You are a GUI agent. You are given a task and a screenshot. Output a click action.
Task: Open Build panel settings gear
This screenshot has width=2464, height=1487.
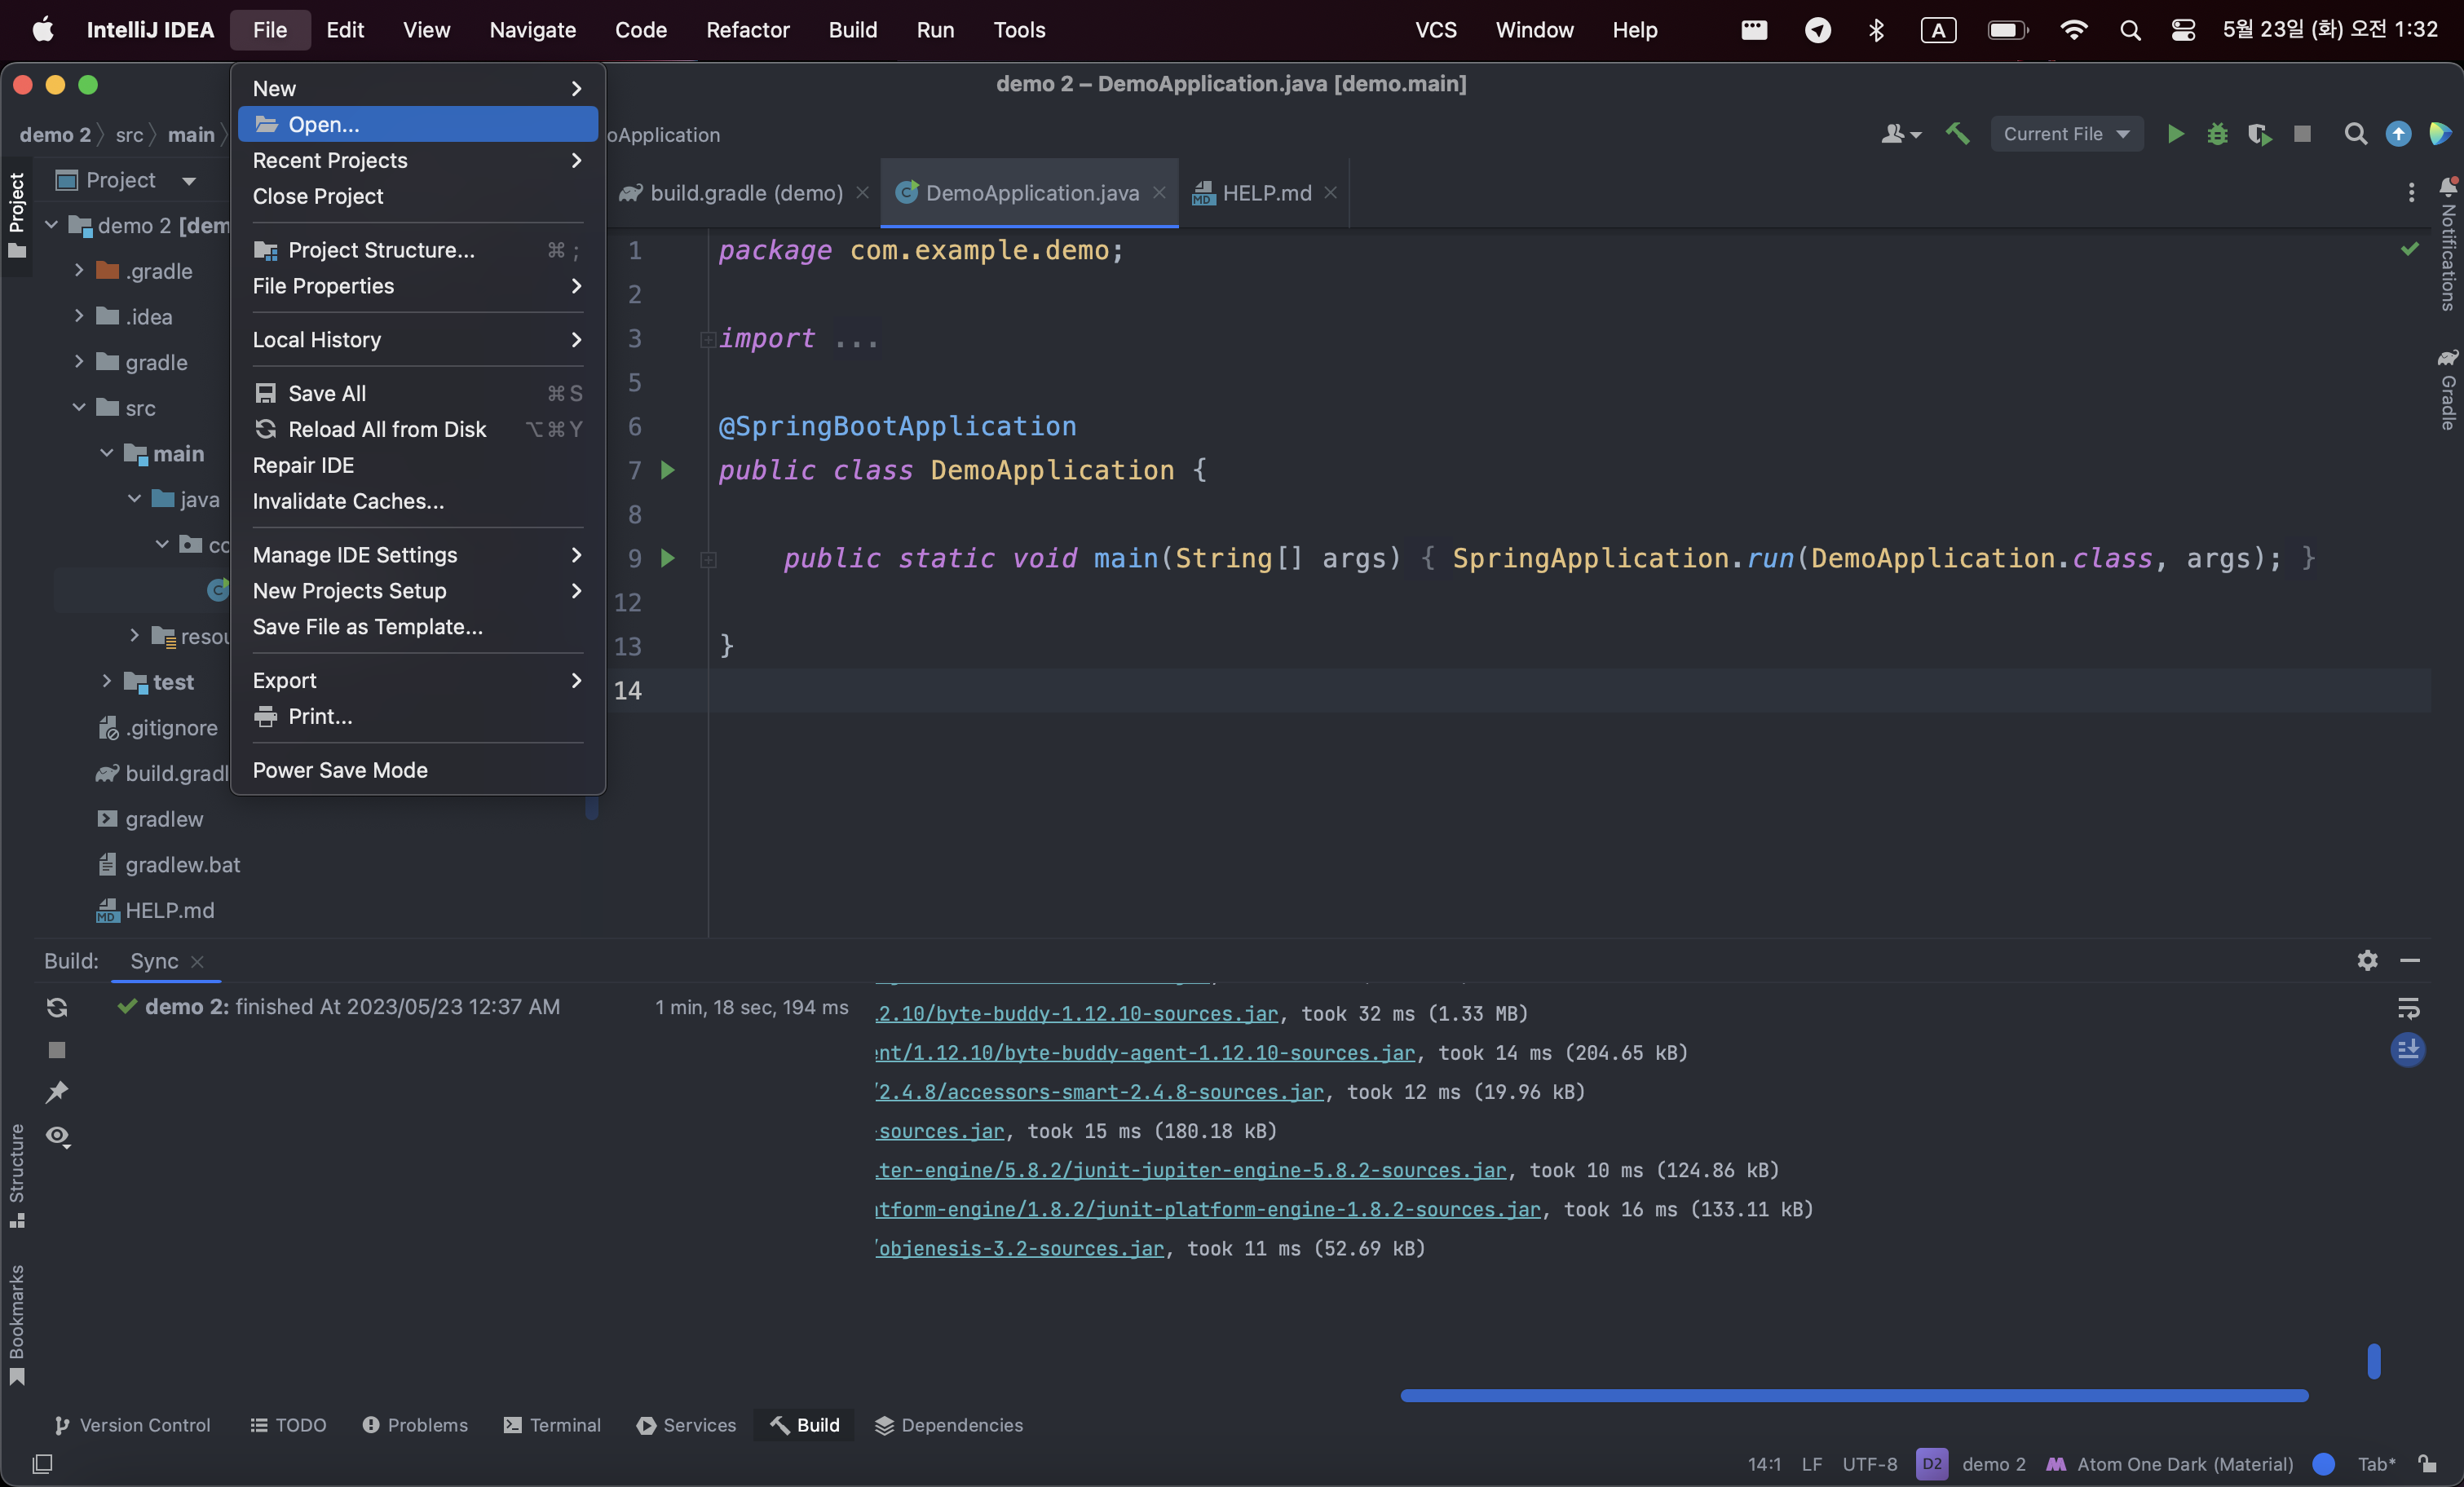click(x=2367, y=960)
